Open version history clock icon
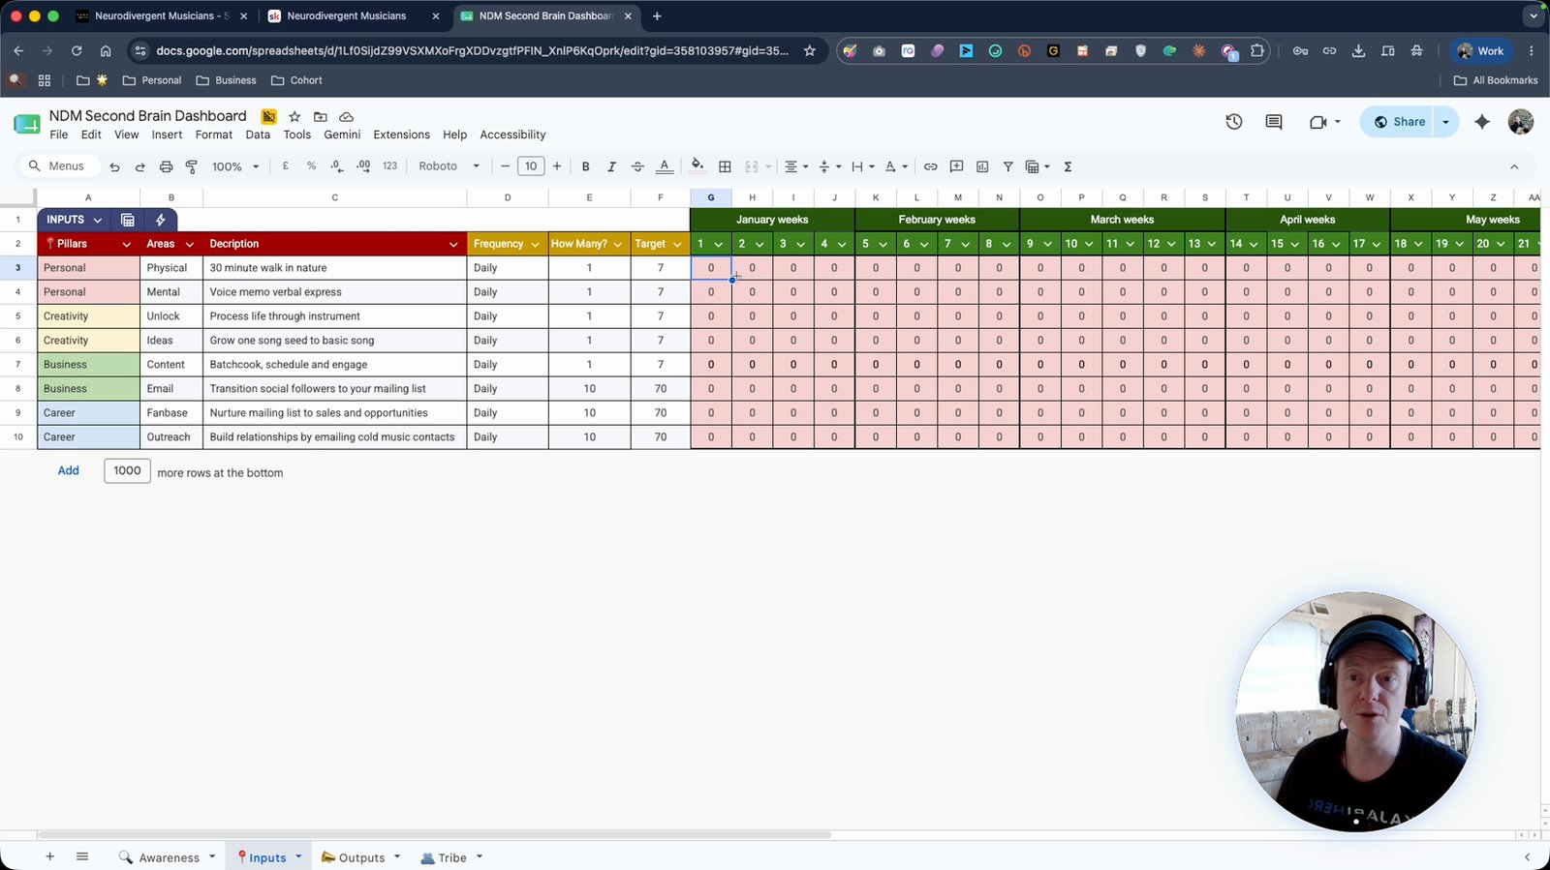This screenshot has height=870, width=1550. point(1233,122)
